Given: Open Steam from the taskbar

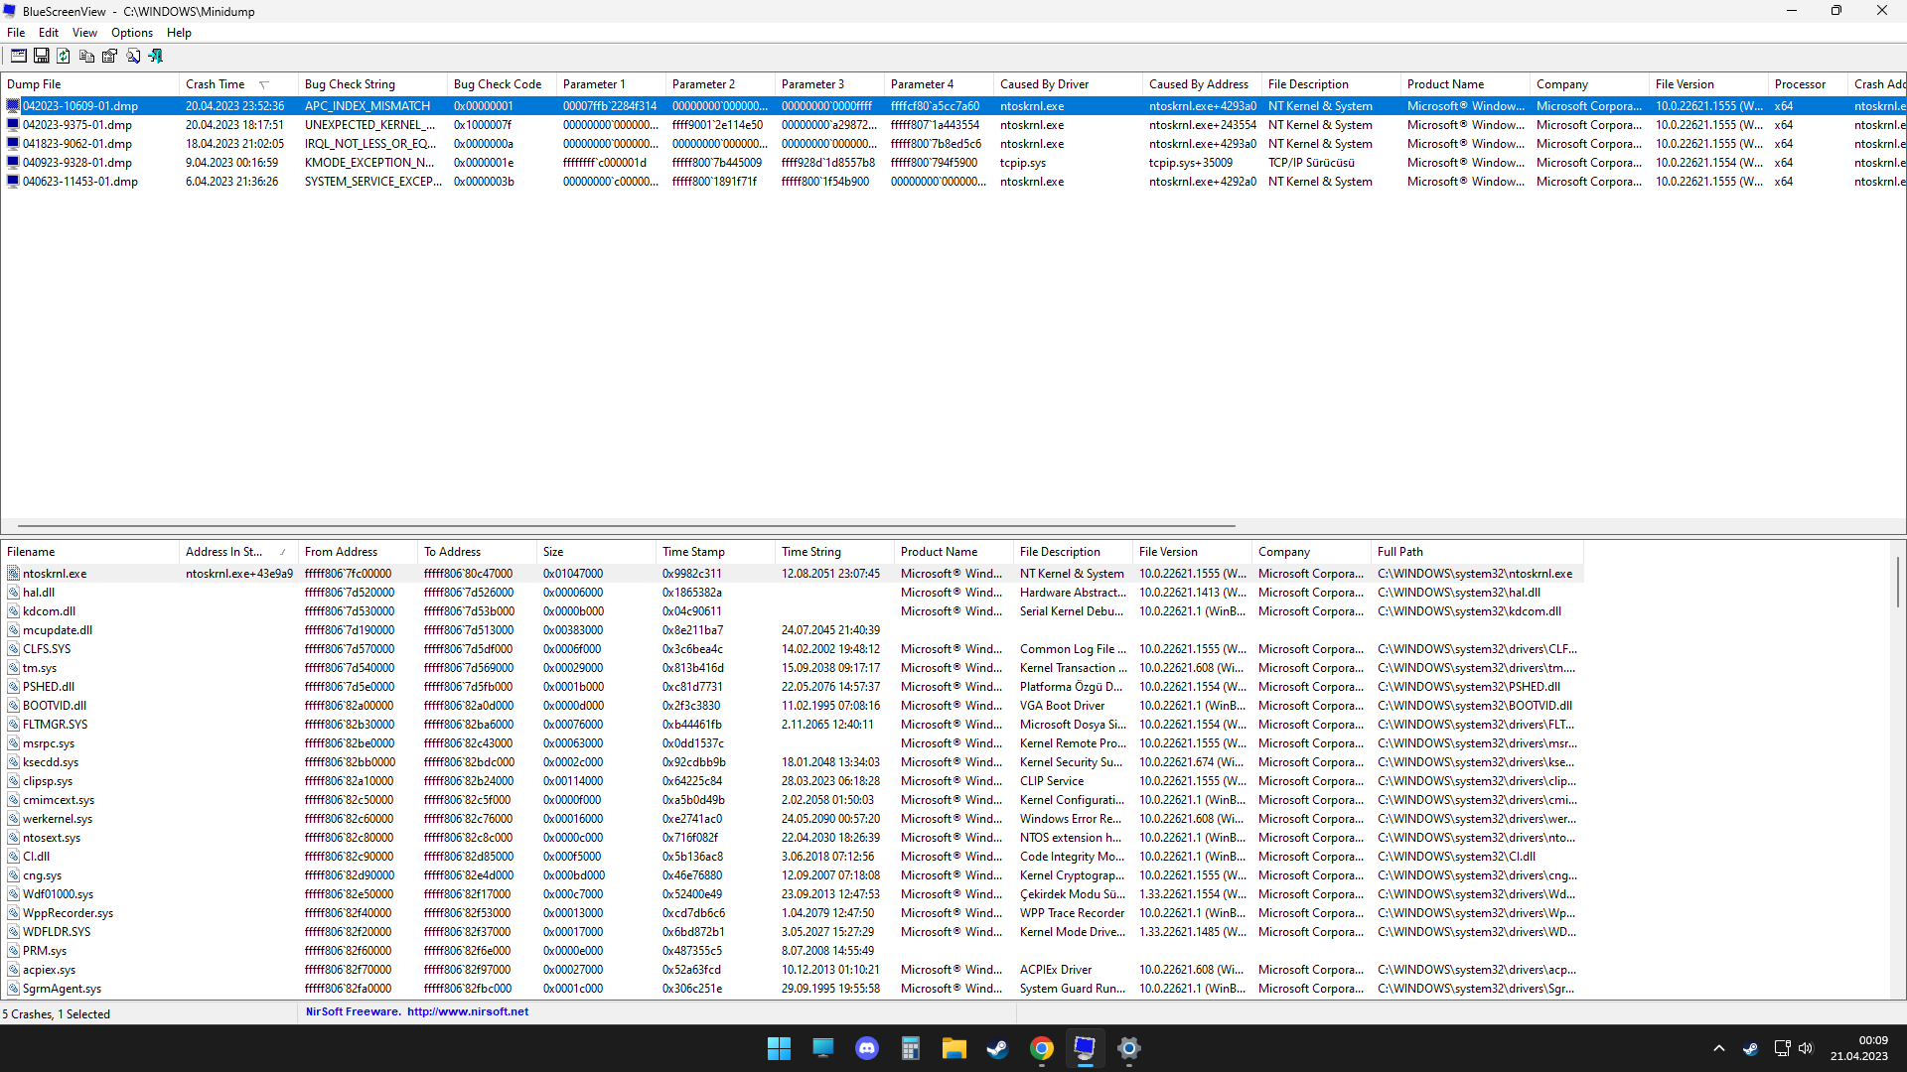Looking at the screenshot, I should tap(997, 1048).
